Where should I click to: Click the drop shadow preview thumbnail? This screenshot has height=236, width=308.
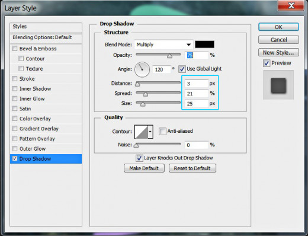[278, 85]
